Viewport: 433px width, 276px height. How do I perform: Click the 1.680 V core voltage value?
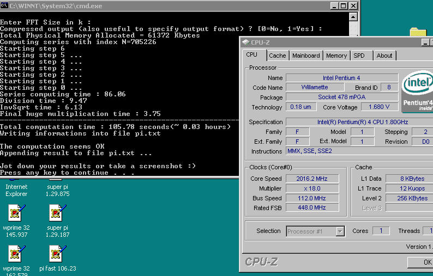click(380, 107)
